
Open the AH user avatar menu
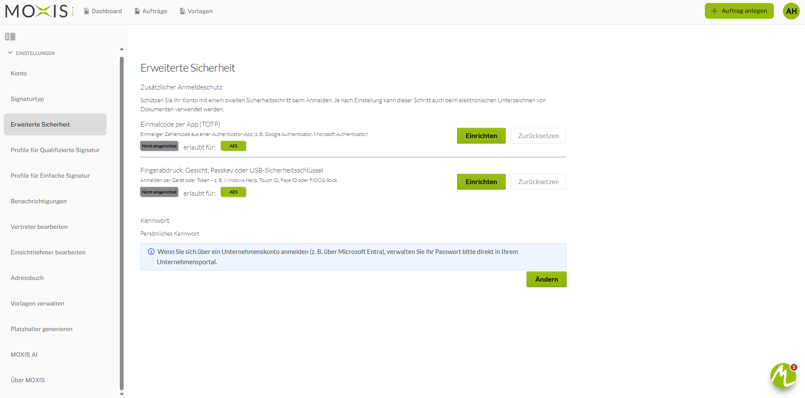[x=791, y=11]
